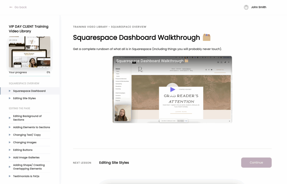Click play triangle beside Editing Site Styles
Image resolution: width=287 pixels, height=184 pixels.
point(10,98)
